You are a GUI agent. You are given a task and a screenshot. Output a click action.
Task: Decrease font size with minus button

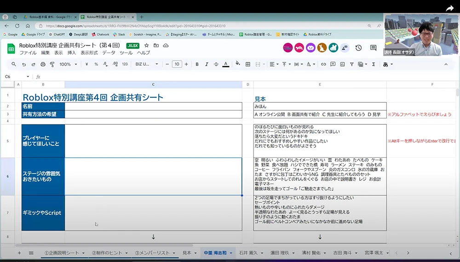tap(167, 64)
